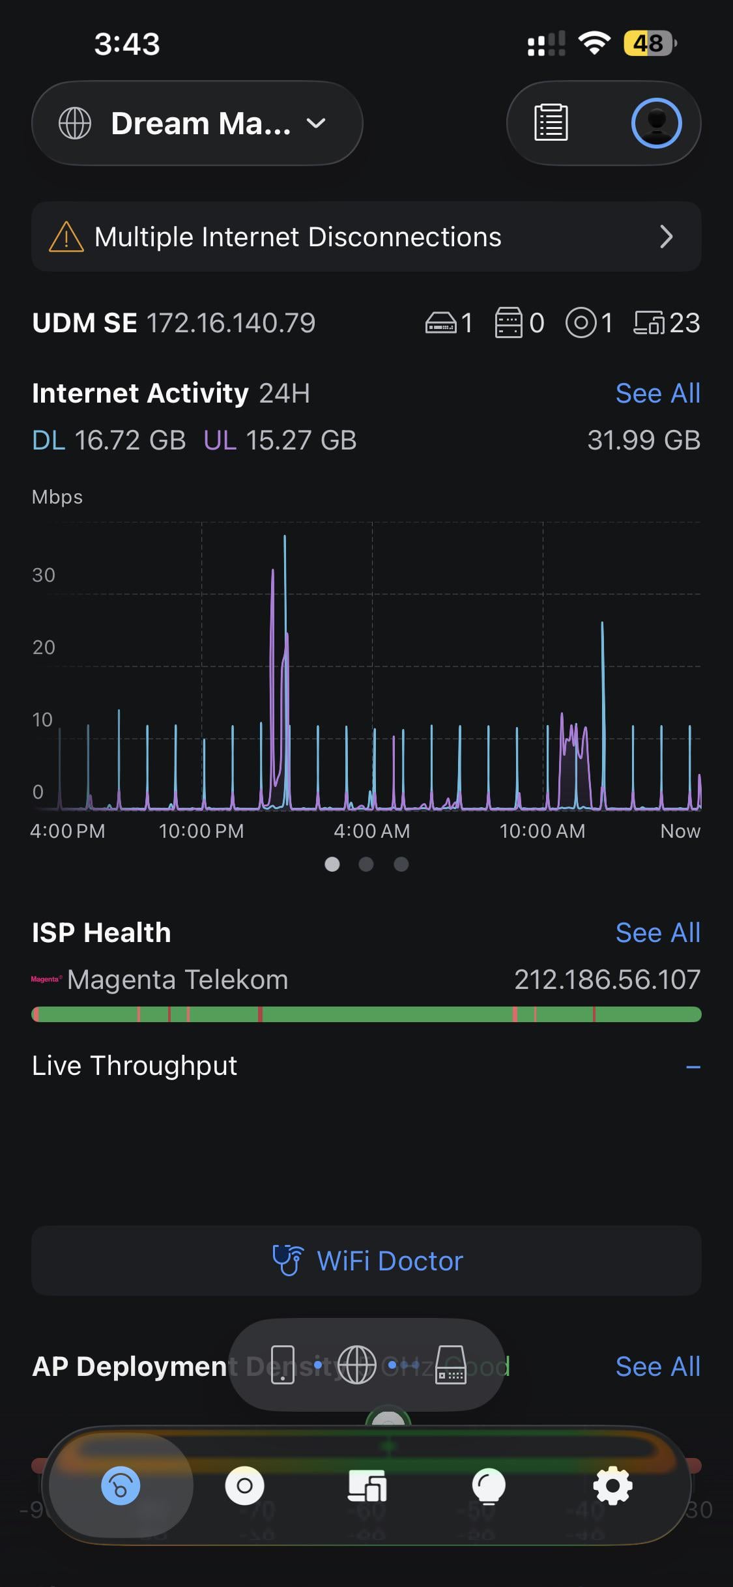
Task: Switch to the second chart page dot
Action: (366, 864)
